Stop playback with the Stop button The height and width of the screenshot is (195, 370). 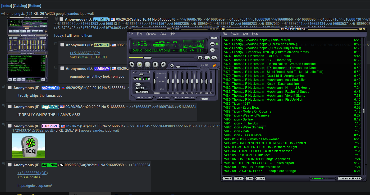156,64
